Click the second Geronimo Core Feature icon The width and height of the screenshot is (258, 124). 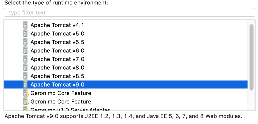(26, 101)
